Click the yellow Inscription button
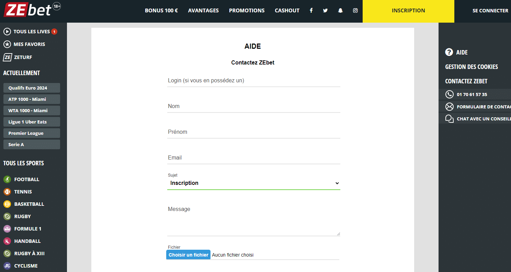Image resolution: width=511 pixels, height=272 pixels. 408,11
